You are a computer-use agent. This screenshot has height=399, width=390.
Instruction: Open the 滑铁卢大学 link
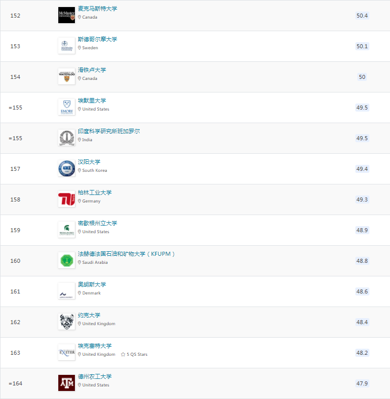[92, 70]
